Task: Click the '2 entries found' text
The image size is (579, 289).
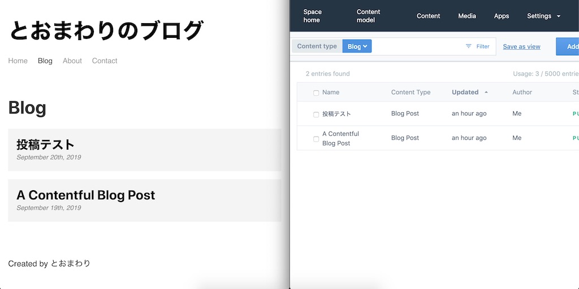Action: click(x=327, y=74)
